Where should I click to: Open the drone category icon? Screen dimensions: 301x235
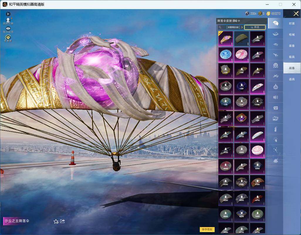tap(275, 45)
